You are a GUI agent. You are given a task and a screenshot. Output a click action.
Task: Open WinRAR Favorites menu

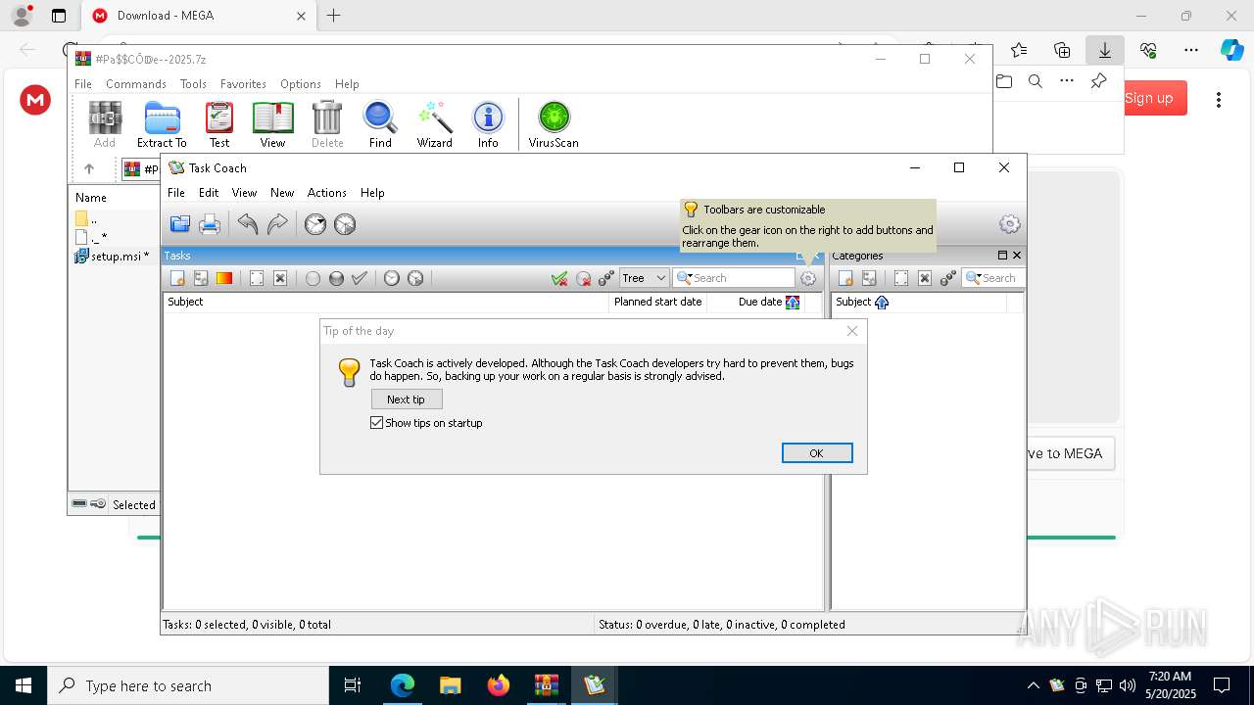(x=243, y=84)
